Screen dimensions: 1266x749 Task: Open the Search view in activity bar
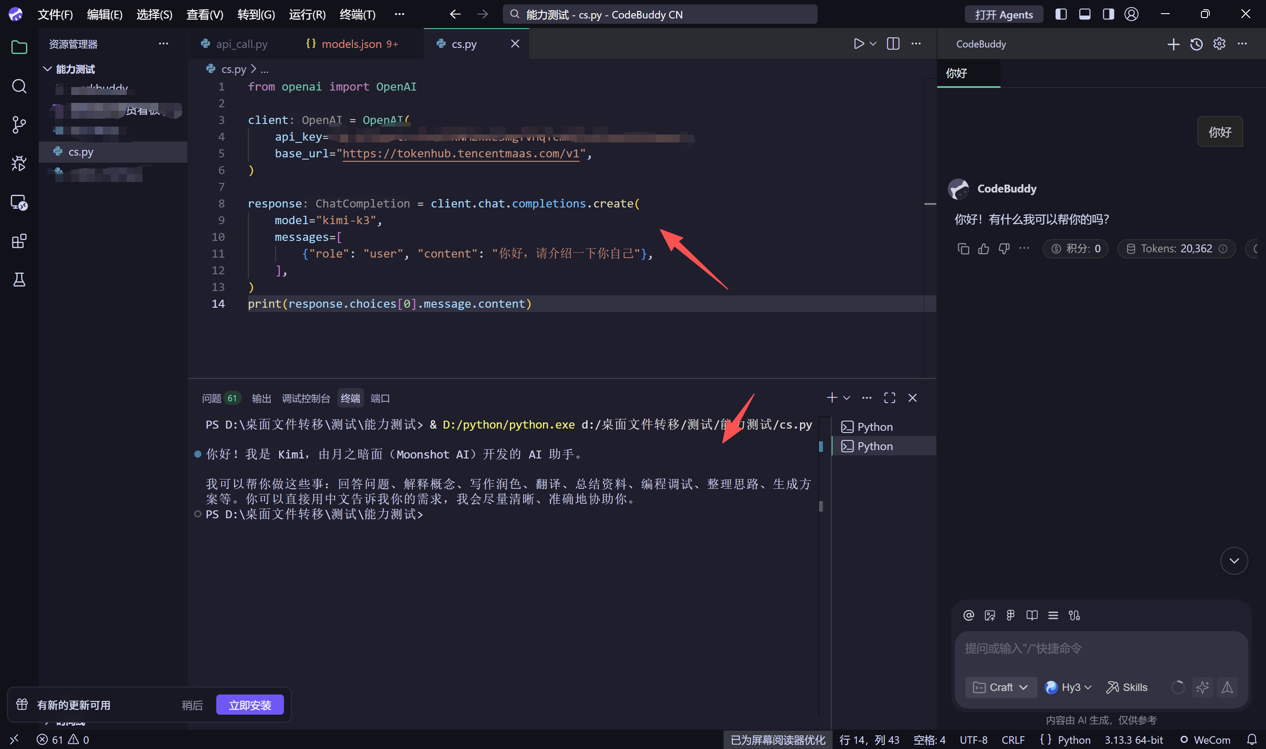19,86
